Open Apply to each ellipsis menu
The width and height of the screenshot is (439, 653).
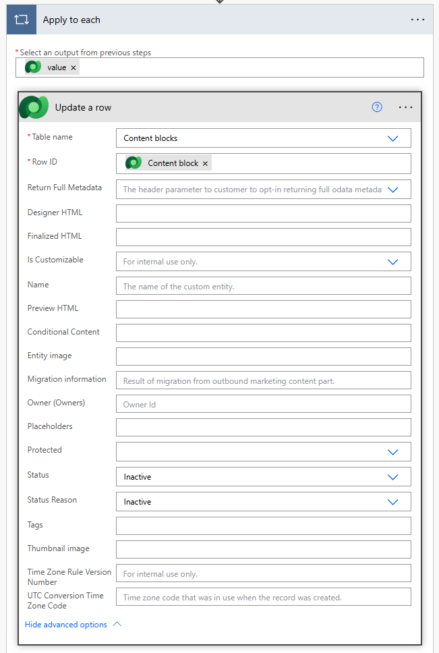pyautogui.click(x=417, y=20)
